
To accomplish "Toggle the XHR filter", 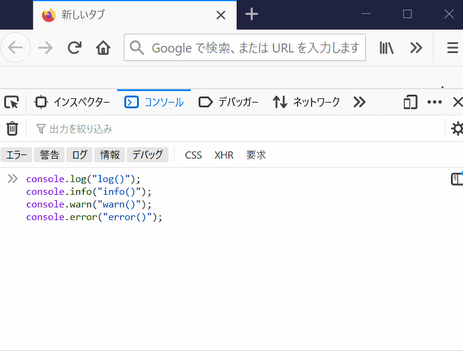I will [224, 155].
